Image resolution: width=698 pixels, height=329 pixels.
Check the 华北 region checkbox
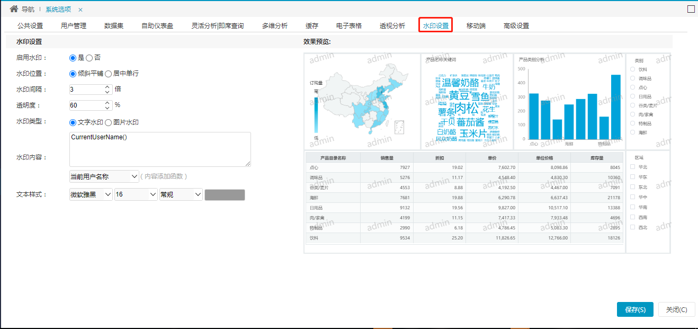click(632, 167)
